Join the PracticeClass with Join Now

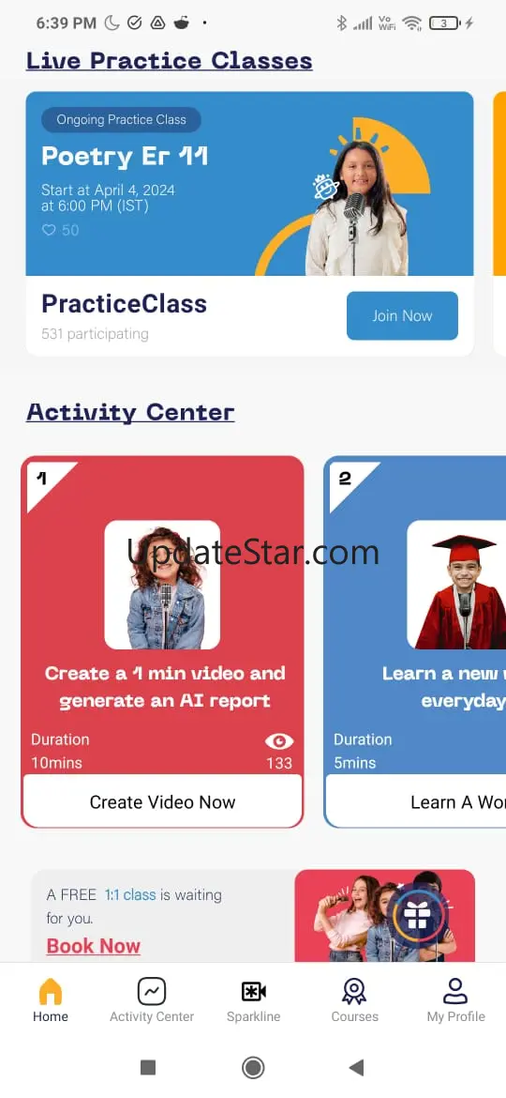tap(402, 316)
